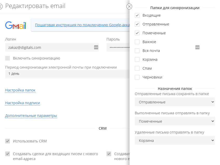The height and width of the screenshot is (165, 220).
Task: Tick the Спам folder checkbox
Action: pyautogui.click(x=137, y=68)
